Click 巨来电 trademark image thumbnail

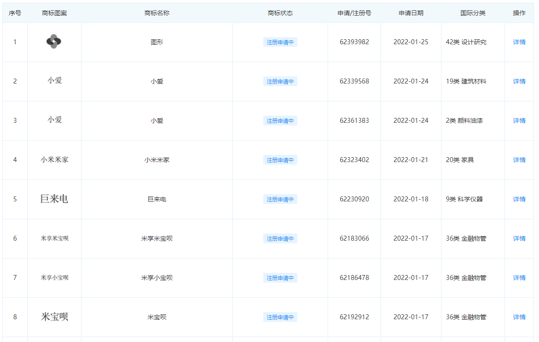point(54,199)
